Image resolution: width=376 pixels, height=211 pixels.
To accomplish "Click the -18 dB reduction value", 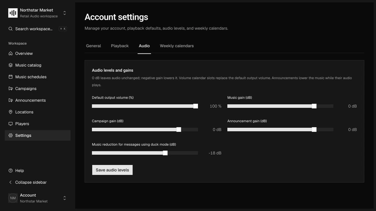I will [x=215, y=153].
